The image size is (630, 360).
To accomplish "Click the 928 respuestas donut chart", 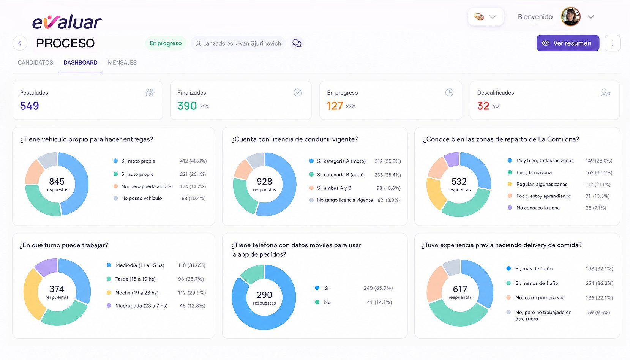I will (x=265, y=184).
